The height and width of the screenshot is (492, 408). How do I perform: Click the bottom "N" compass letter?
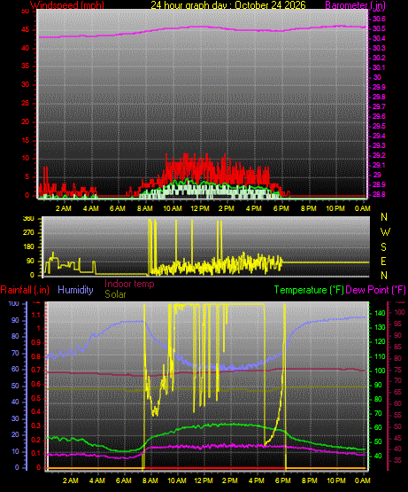coord(384,276)
